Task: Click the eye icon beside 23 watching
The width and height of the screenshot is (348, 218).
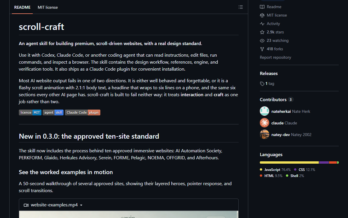Action: click(x=262, y=40)
